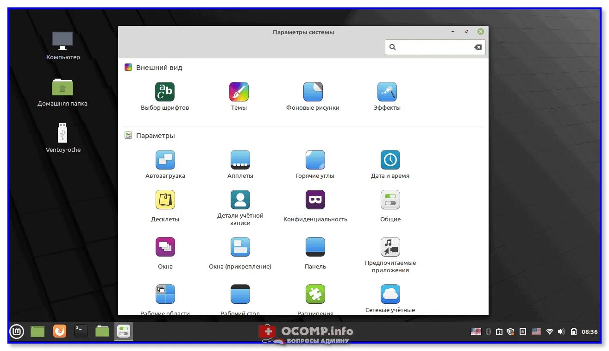Click the System Settings taskbar window button

pos(124,331)
